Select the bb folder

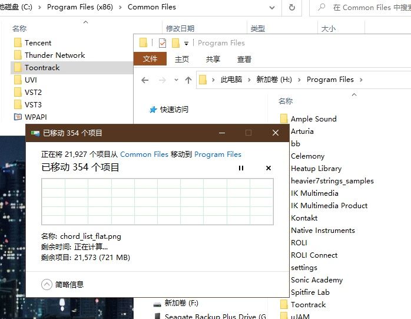tap(296, 144)
